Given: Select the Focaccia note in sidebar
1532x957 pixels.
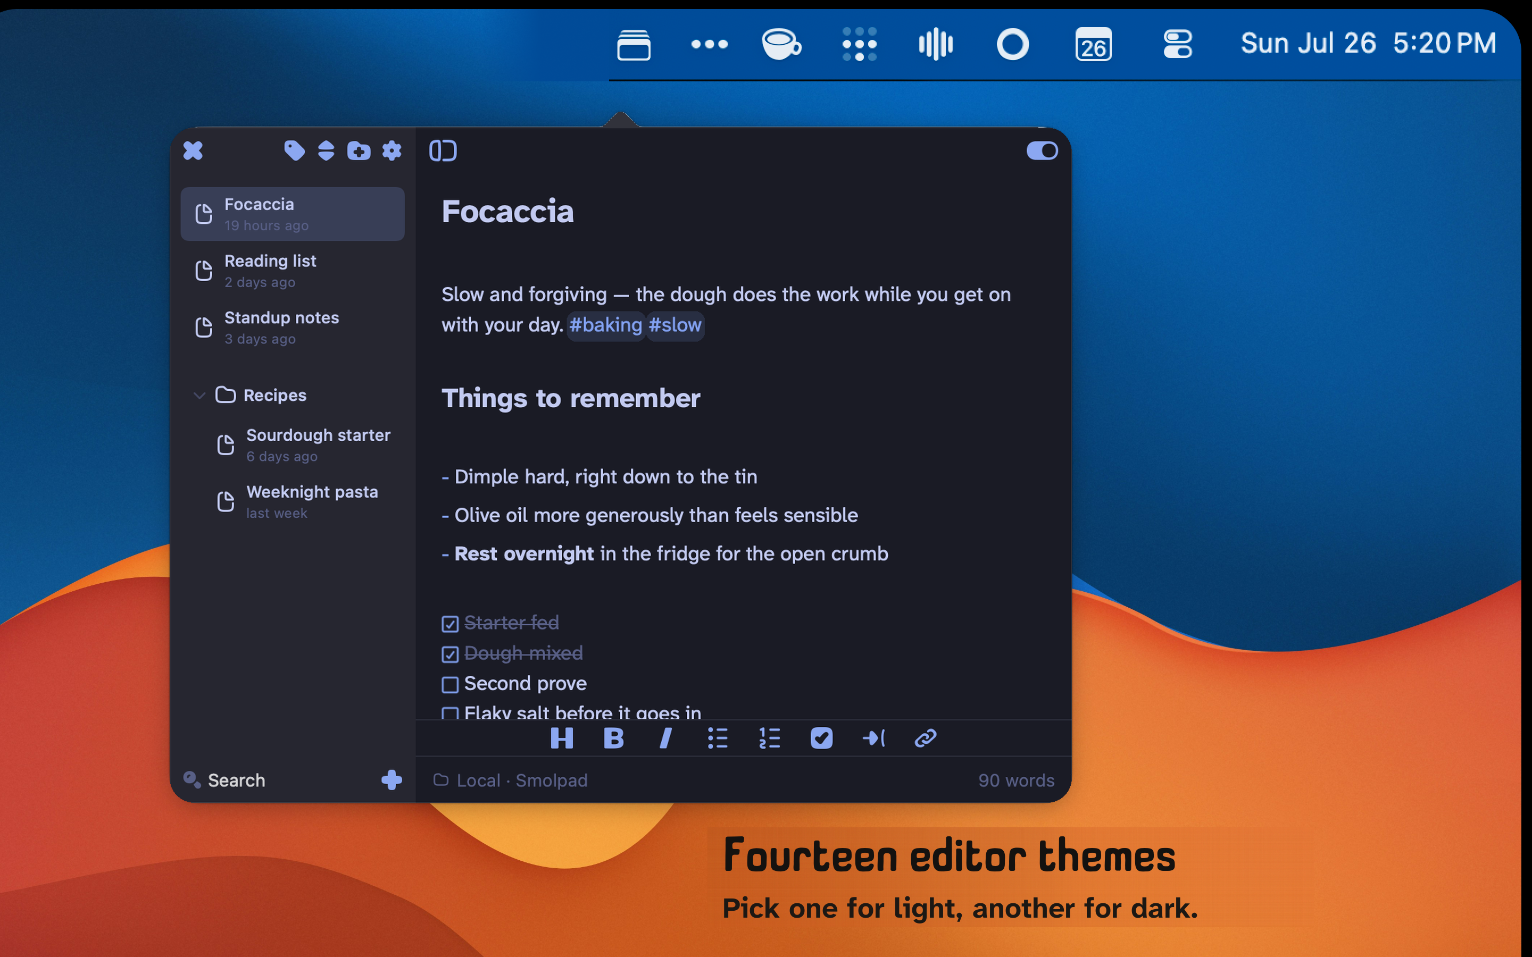Looking at the screenshot, I should coord(293,214).
